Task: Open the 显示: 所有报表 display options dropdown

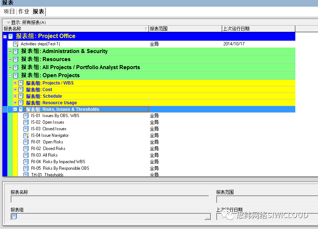Action: click(26, 22)
